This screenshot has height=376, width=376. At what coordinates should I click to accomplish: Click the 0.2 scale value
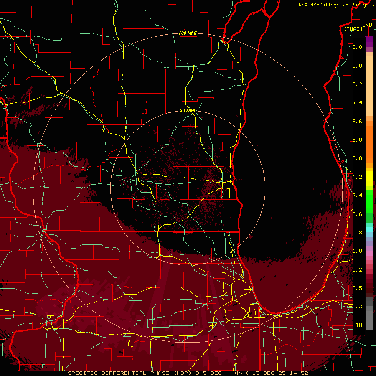point(357,270)
